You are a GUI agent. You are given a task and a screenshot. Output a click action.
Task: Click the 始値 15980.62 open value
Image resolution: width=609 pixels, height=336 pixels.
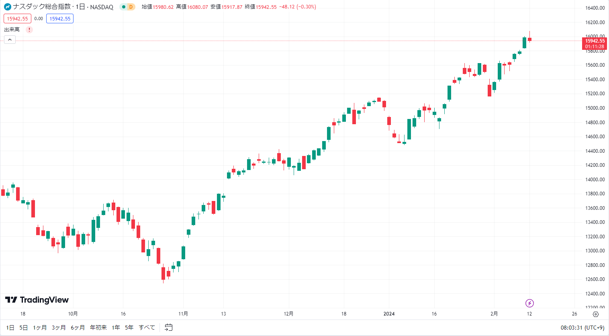tap(157, 7)
